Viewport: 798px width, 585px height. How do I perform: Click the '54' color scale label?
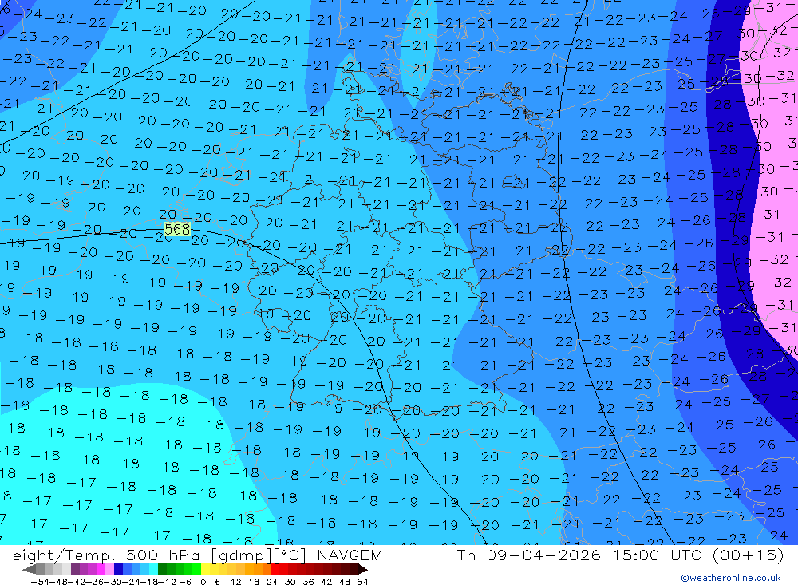tap(362, 582)
